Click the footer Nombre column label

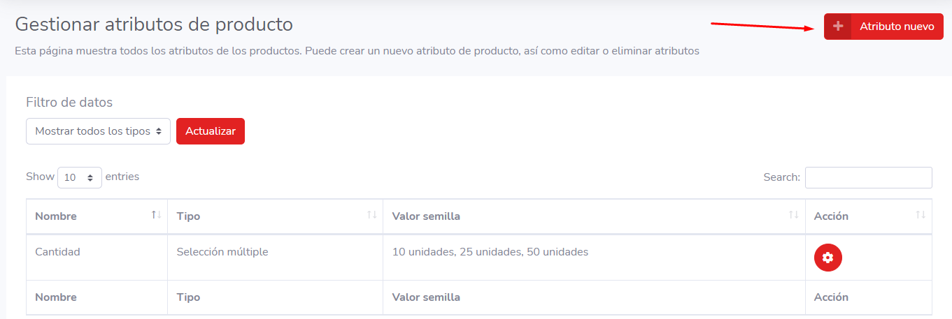[56, 297]
